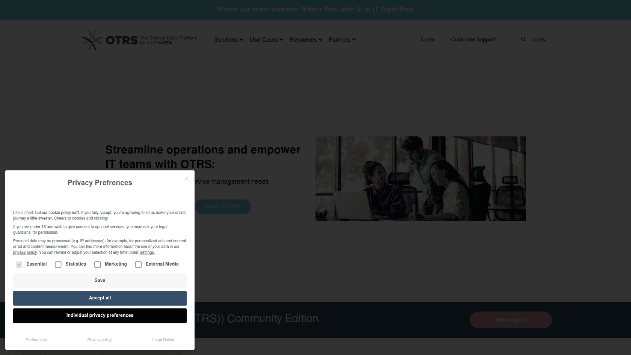Click the OTRS logo in header
This screenshot has height=355, width=631.
pyautogui.click(x=140, y=40)
